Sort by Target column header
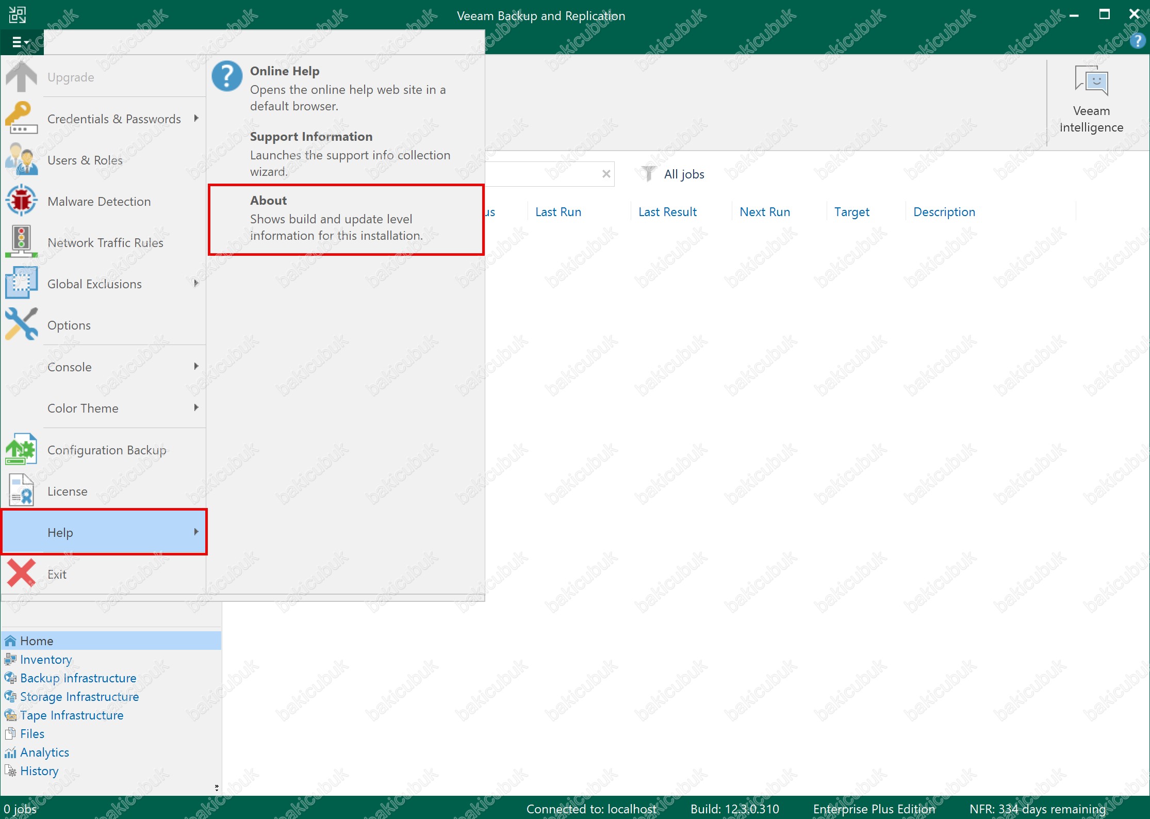The height and width of the screenshot is (819, 1150). 851,212
